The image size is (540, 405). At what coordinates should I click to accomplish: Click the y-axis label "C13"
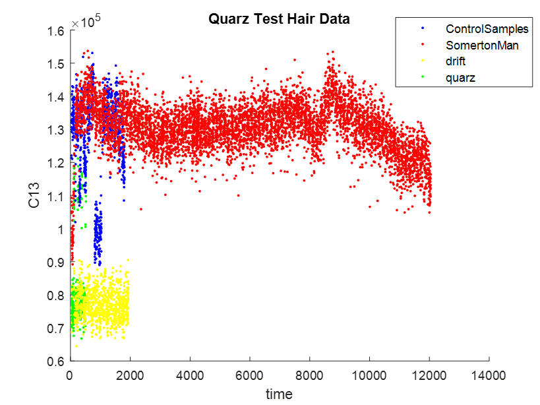pyautogui.click(x=35, y=196)
